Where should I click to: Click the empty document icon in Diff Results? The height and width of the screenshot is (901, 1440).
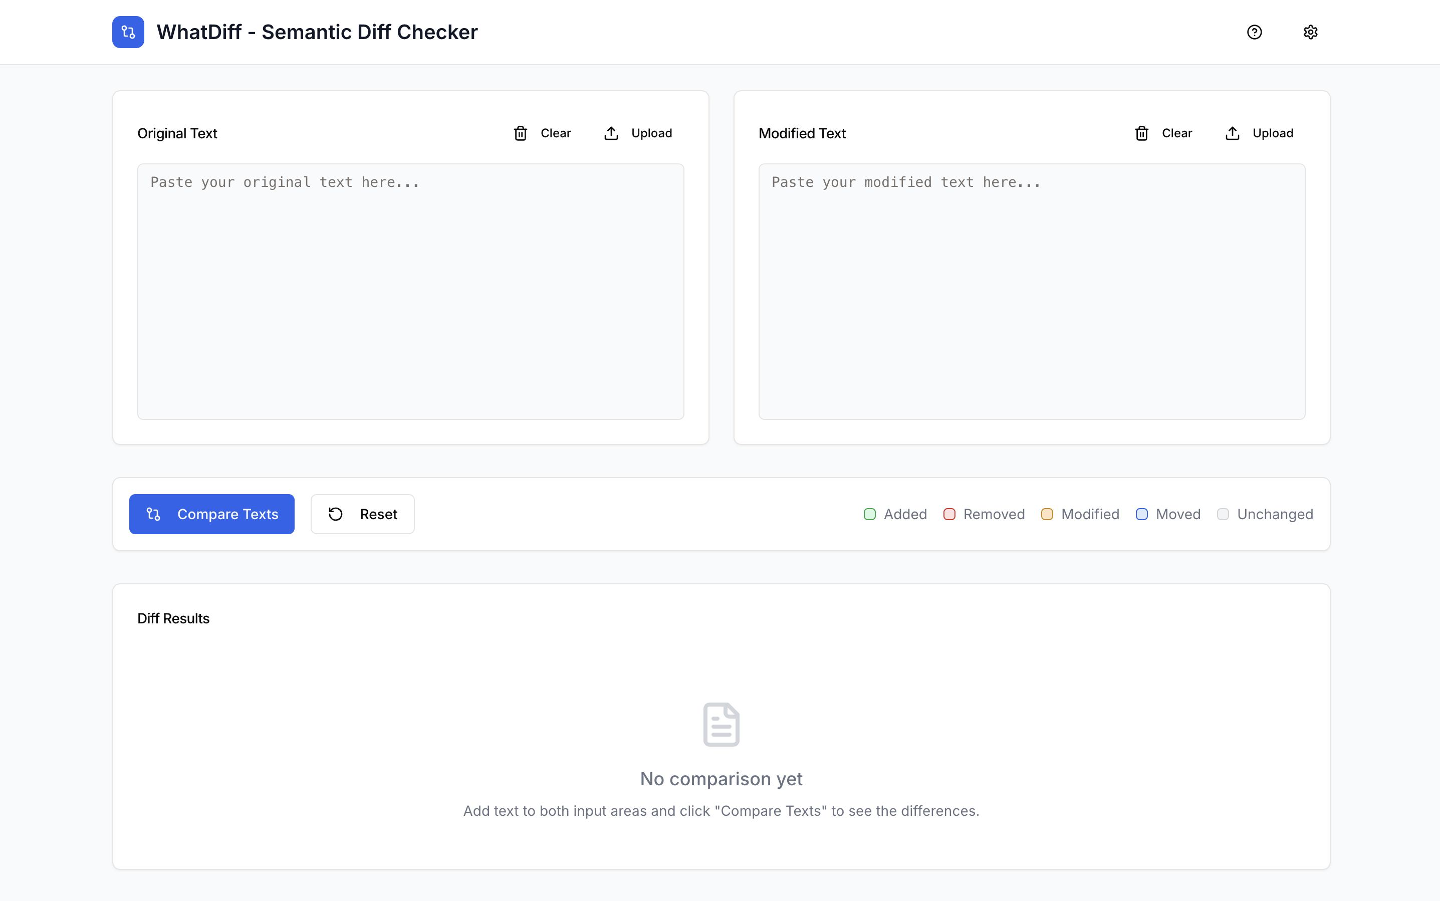pyautogui.click(x=721, y=725)
